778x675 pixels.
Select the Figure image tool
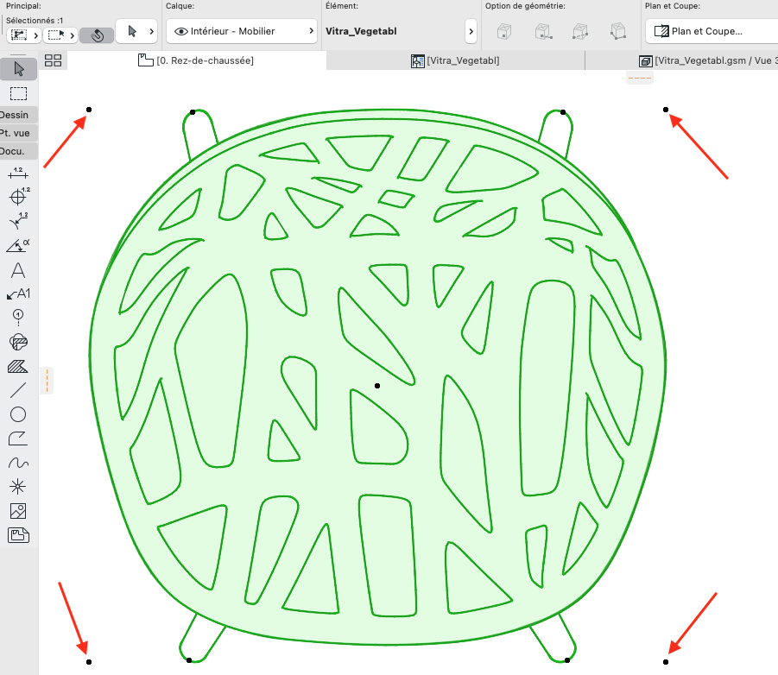(x=18, y=511)
